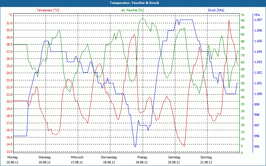Image resolution: width=266 pixels, height=166 pixels.
Task: Click temperature axis value 21,0
Action: [x=9, y=95]
